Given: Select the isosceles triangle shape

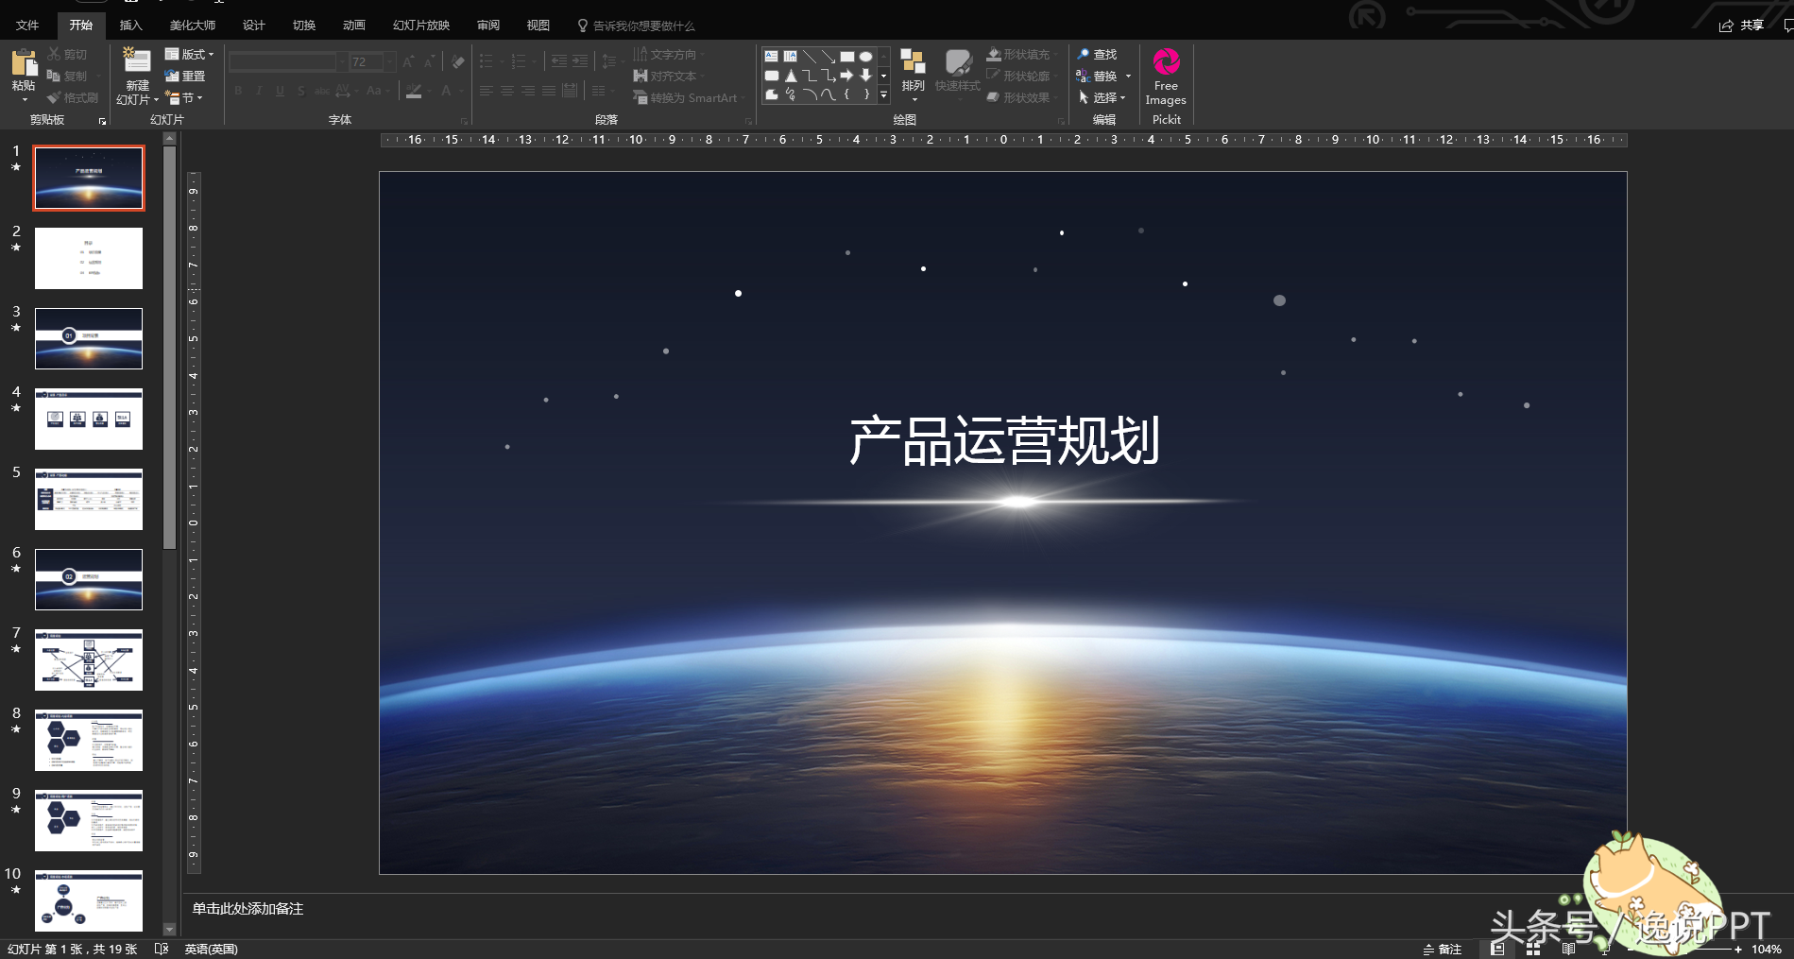Looking at the screenshot, I should [791, 76].
